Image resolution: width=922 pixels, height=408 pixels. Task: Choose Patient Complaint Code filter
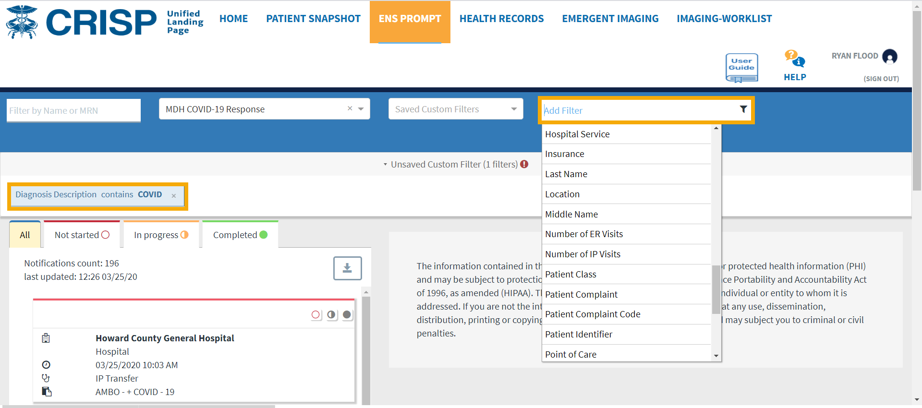(x=627, y=314)
